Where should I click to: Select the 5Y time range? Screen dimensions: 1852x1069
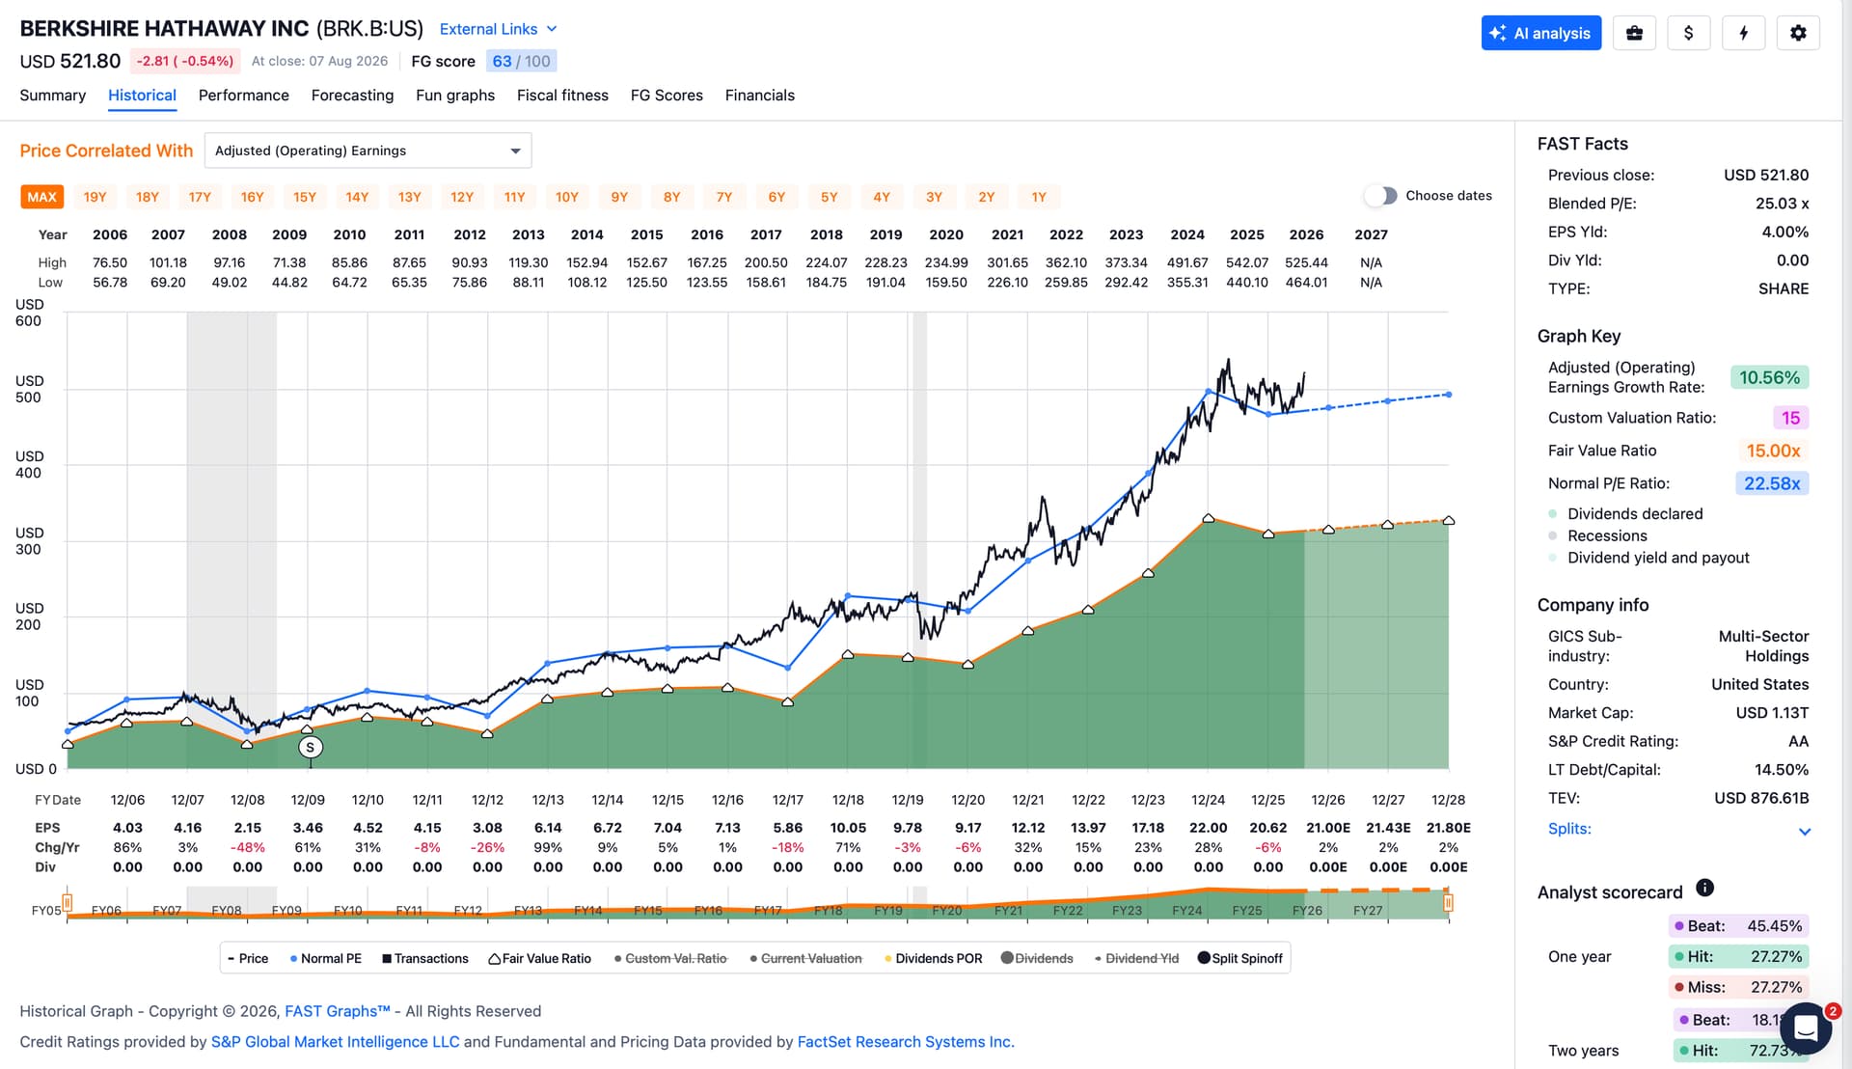[x=830, y=197]
